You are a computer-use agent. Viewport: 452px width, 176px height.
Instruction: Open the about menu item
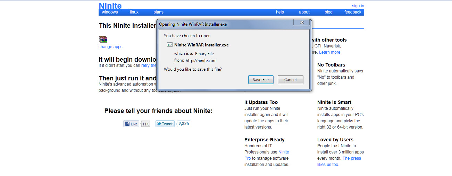click(304, 12)
